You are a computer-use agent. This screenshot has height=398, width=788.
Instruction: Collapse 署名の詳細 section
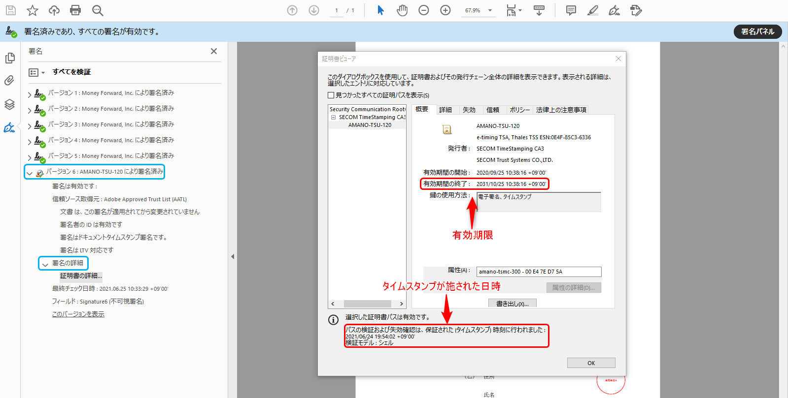pyautogui.click(x=45, y=265)
